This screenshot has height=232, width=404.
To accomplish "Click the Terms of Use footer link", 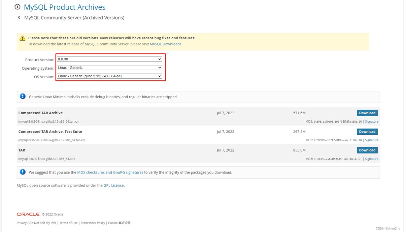I will click(68, 223).
